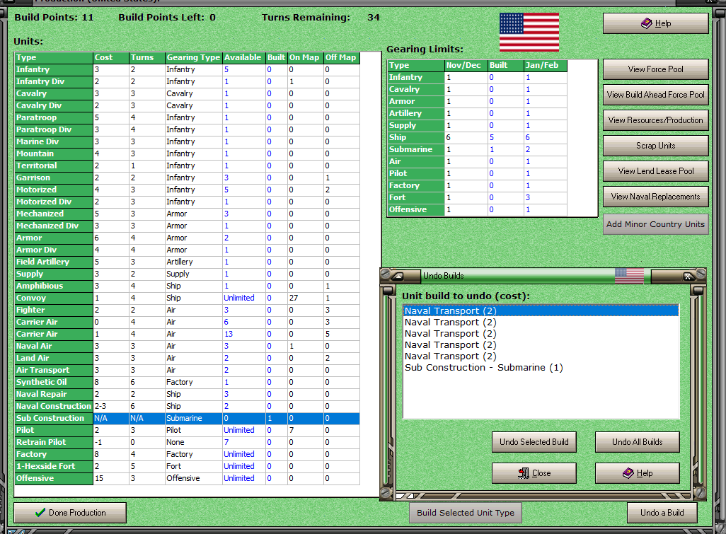Click the Jan/Feb header in Gearing Limits
Viewport: 726px width, 534px height.
pos(545,65)
